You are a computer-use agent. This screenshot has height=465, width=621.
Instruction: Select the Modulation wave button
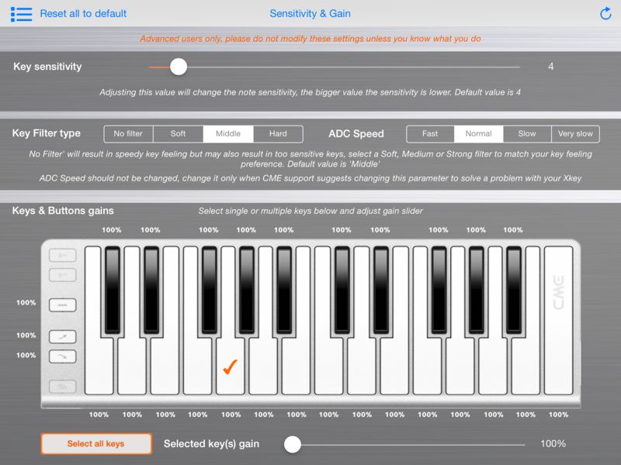(x=63, y=305)
